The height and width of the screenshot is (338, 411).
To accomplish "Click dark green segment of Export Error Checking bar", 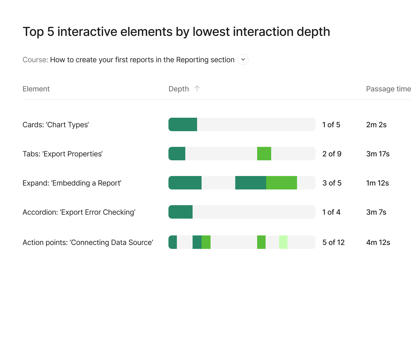I will [181, 212].
